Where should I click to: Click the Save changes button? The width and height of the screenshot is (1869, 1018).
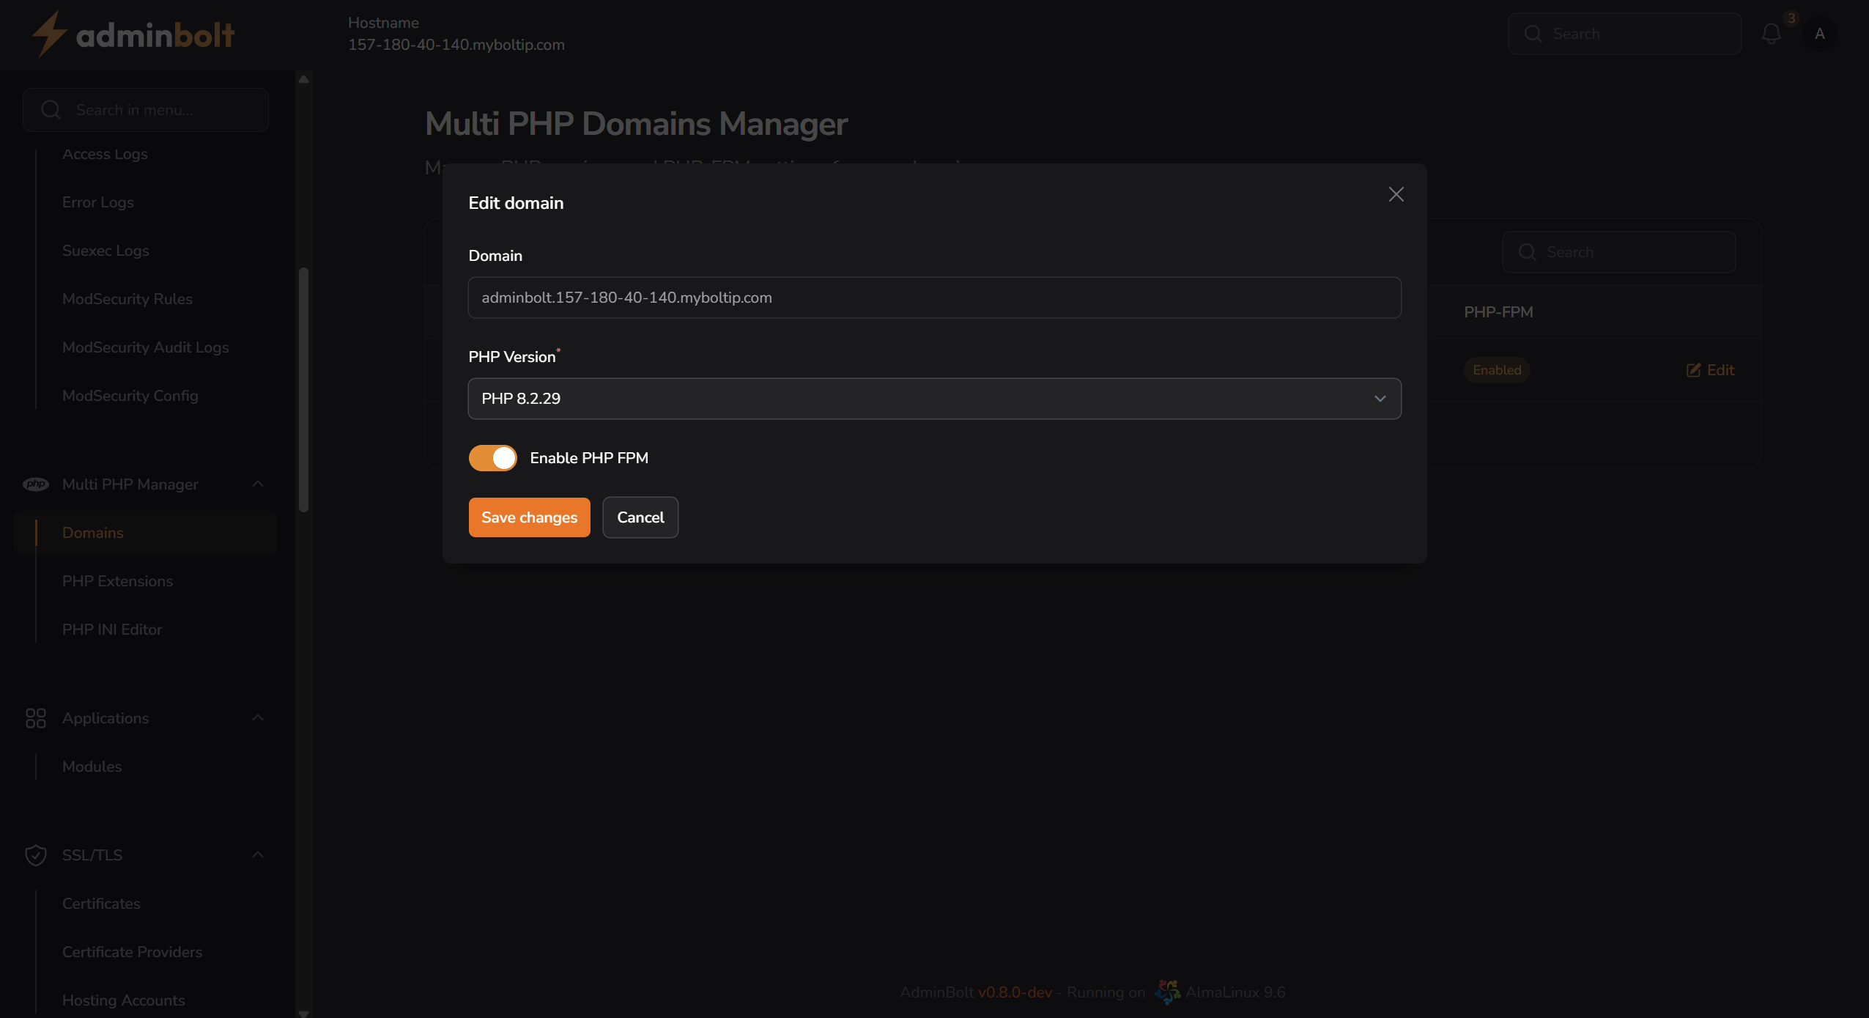click(528, 517)
